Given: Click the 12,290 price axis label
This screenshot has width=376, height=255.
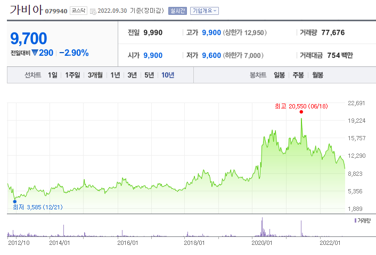Looking at the screenshot, I should [x=357, y=156].
